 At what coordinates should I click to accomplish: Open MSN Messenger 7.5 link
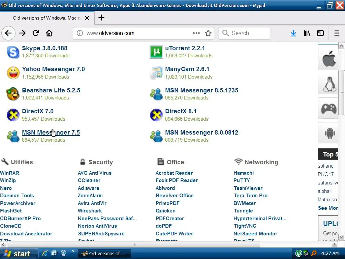(51, 133)
